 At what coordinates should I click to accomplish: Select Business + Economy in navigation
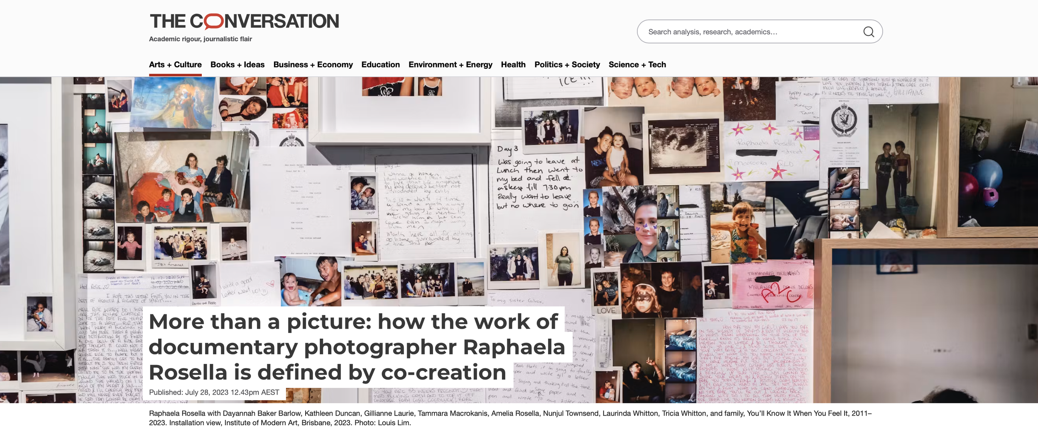point(313,65)
